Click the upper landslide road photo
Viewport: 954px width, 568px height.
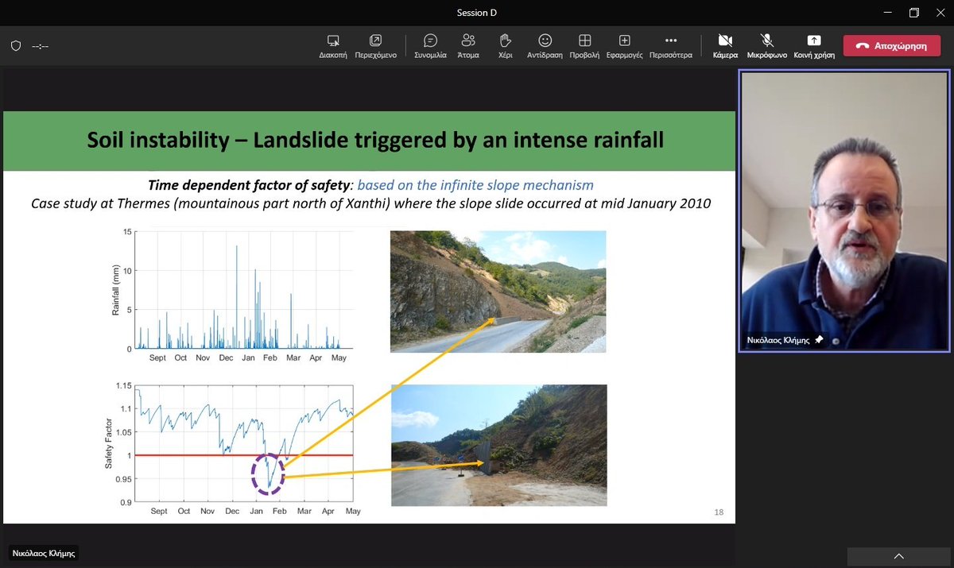coord(498,292)
